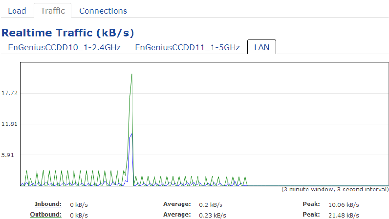Switch to the Connections tab

click(x=103, y=11)
